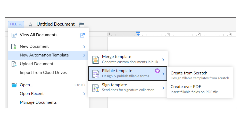The width and height of the screenshot is (241, 135).
Task: Choose Manage Documents from the menu
Action: click(x=38, y=102)
